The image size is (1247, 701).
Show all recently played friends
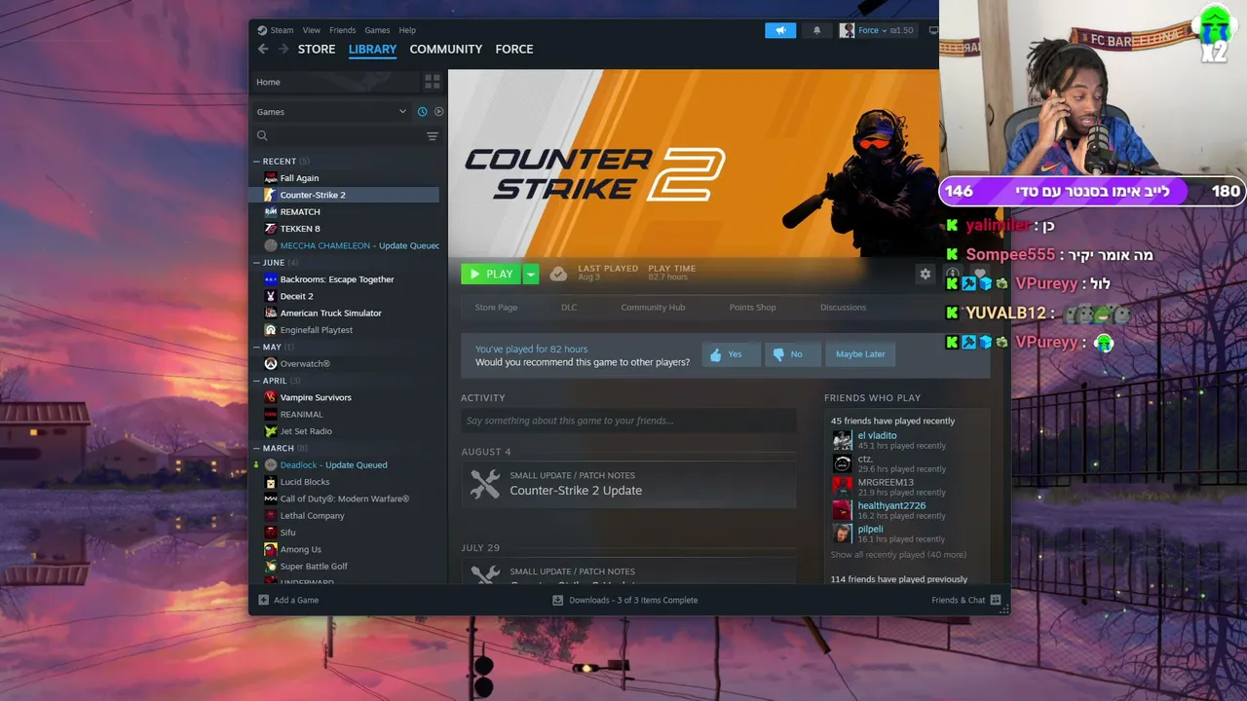[898, 555]
